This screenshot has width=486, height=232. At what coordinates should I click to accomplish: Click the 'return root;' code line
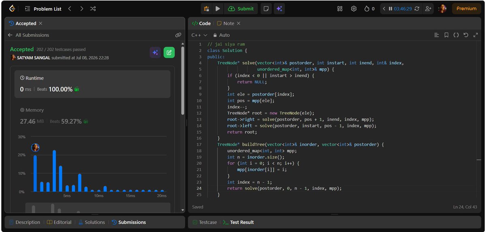click(242, 132)
